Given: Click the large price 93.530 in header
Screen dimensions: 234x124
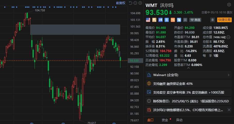Looking at the screenshot, I should pos(157,13).
